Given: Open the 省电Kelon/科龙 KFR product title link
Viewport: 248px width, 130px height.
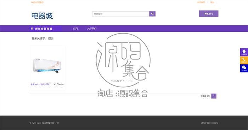Looking at the screenshot, I should pyautogui.click(x=41, y=84).
